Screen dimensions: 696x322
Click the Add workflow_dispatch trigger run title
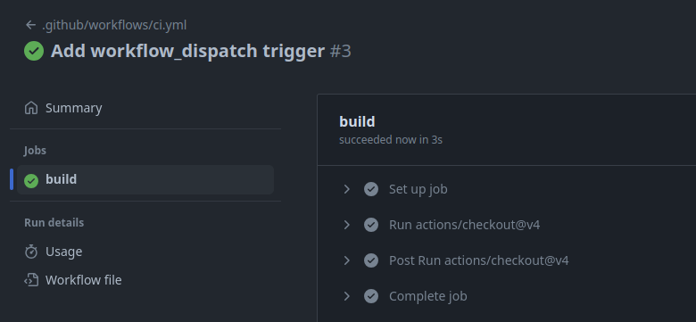187,51
